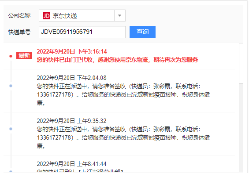Click the blue 查询 button

142,32
